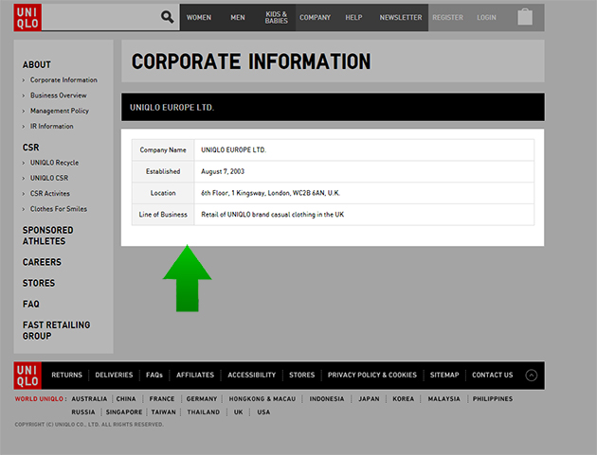Select PHILIPPINES world site
597x455 pixels.
pyautogui.click(x=493, y=399)
